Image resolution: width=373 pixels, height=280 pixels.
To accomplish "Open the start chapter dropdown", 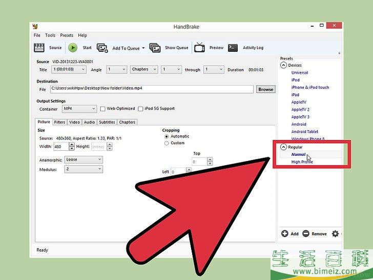I will [171, 70].
